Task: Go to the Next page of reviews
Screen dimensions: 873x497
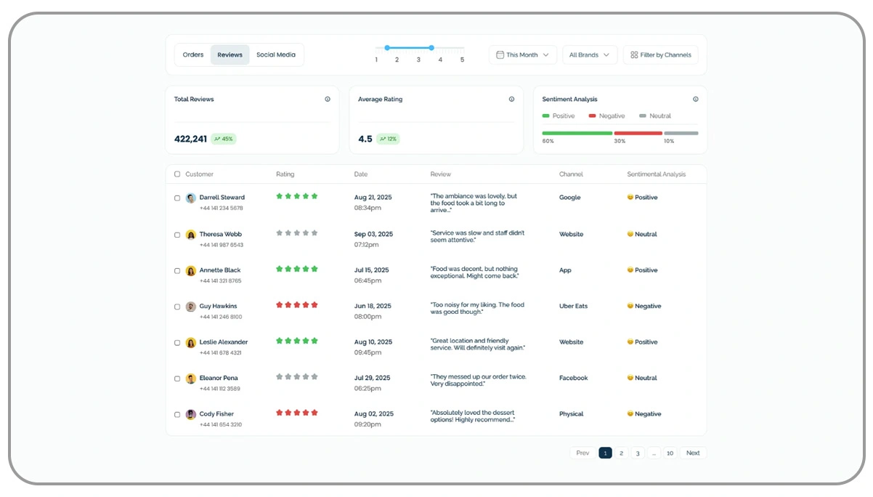Action: click(x=693, y=453)
